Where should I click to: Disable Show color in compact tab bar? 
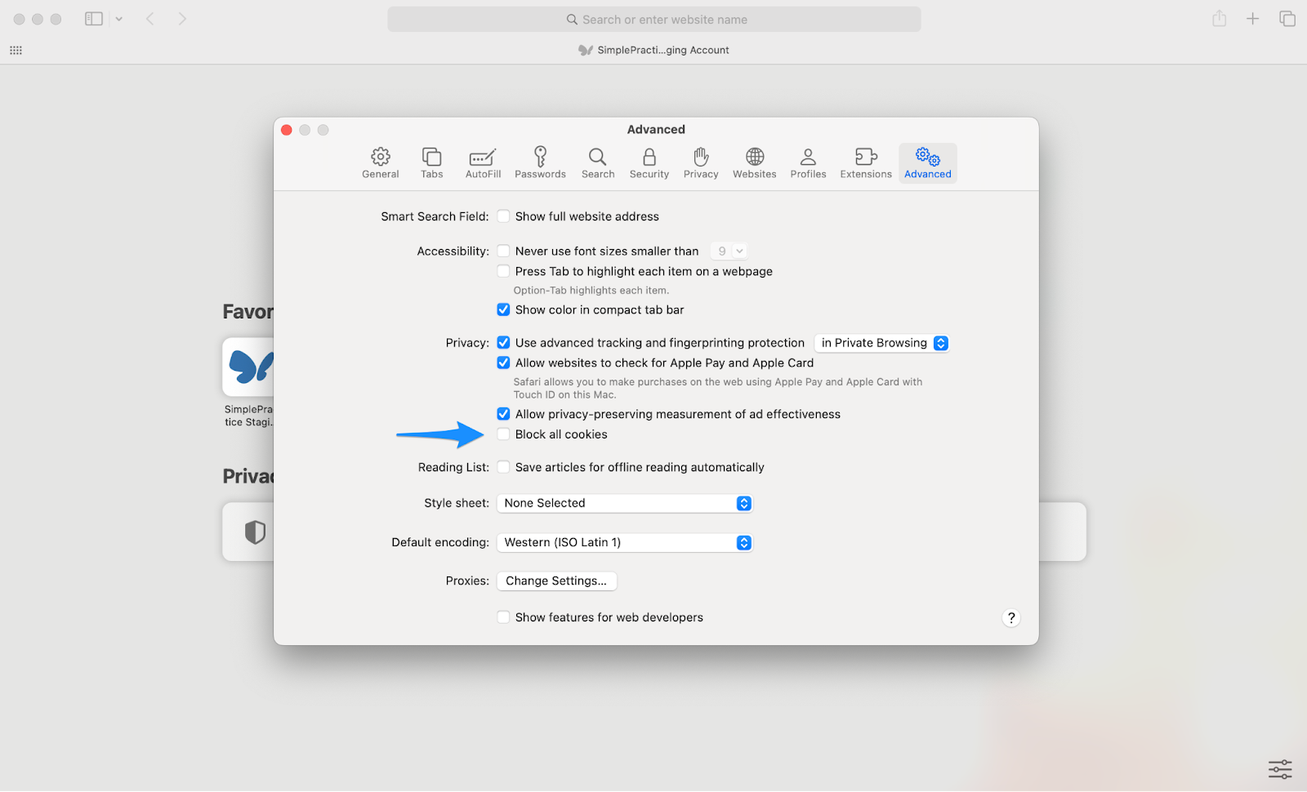tap(503, 309)
